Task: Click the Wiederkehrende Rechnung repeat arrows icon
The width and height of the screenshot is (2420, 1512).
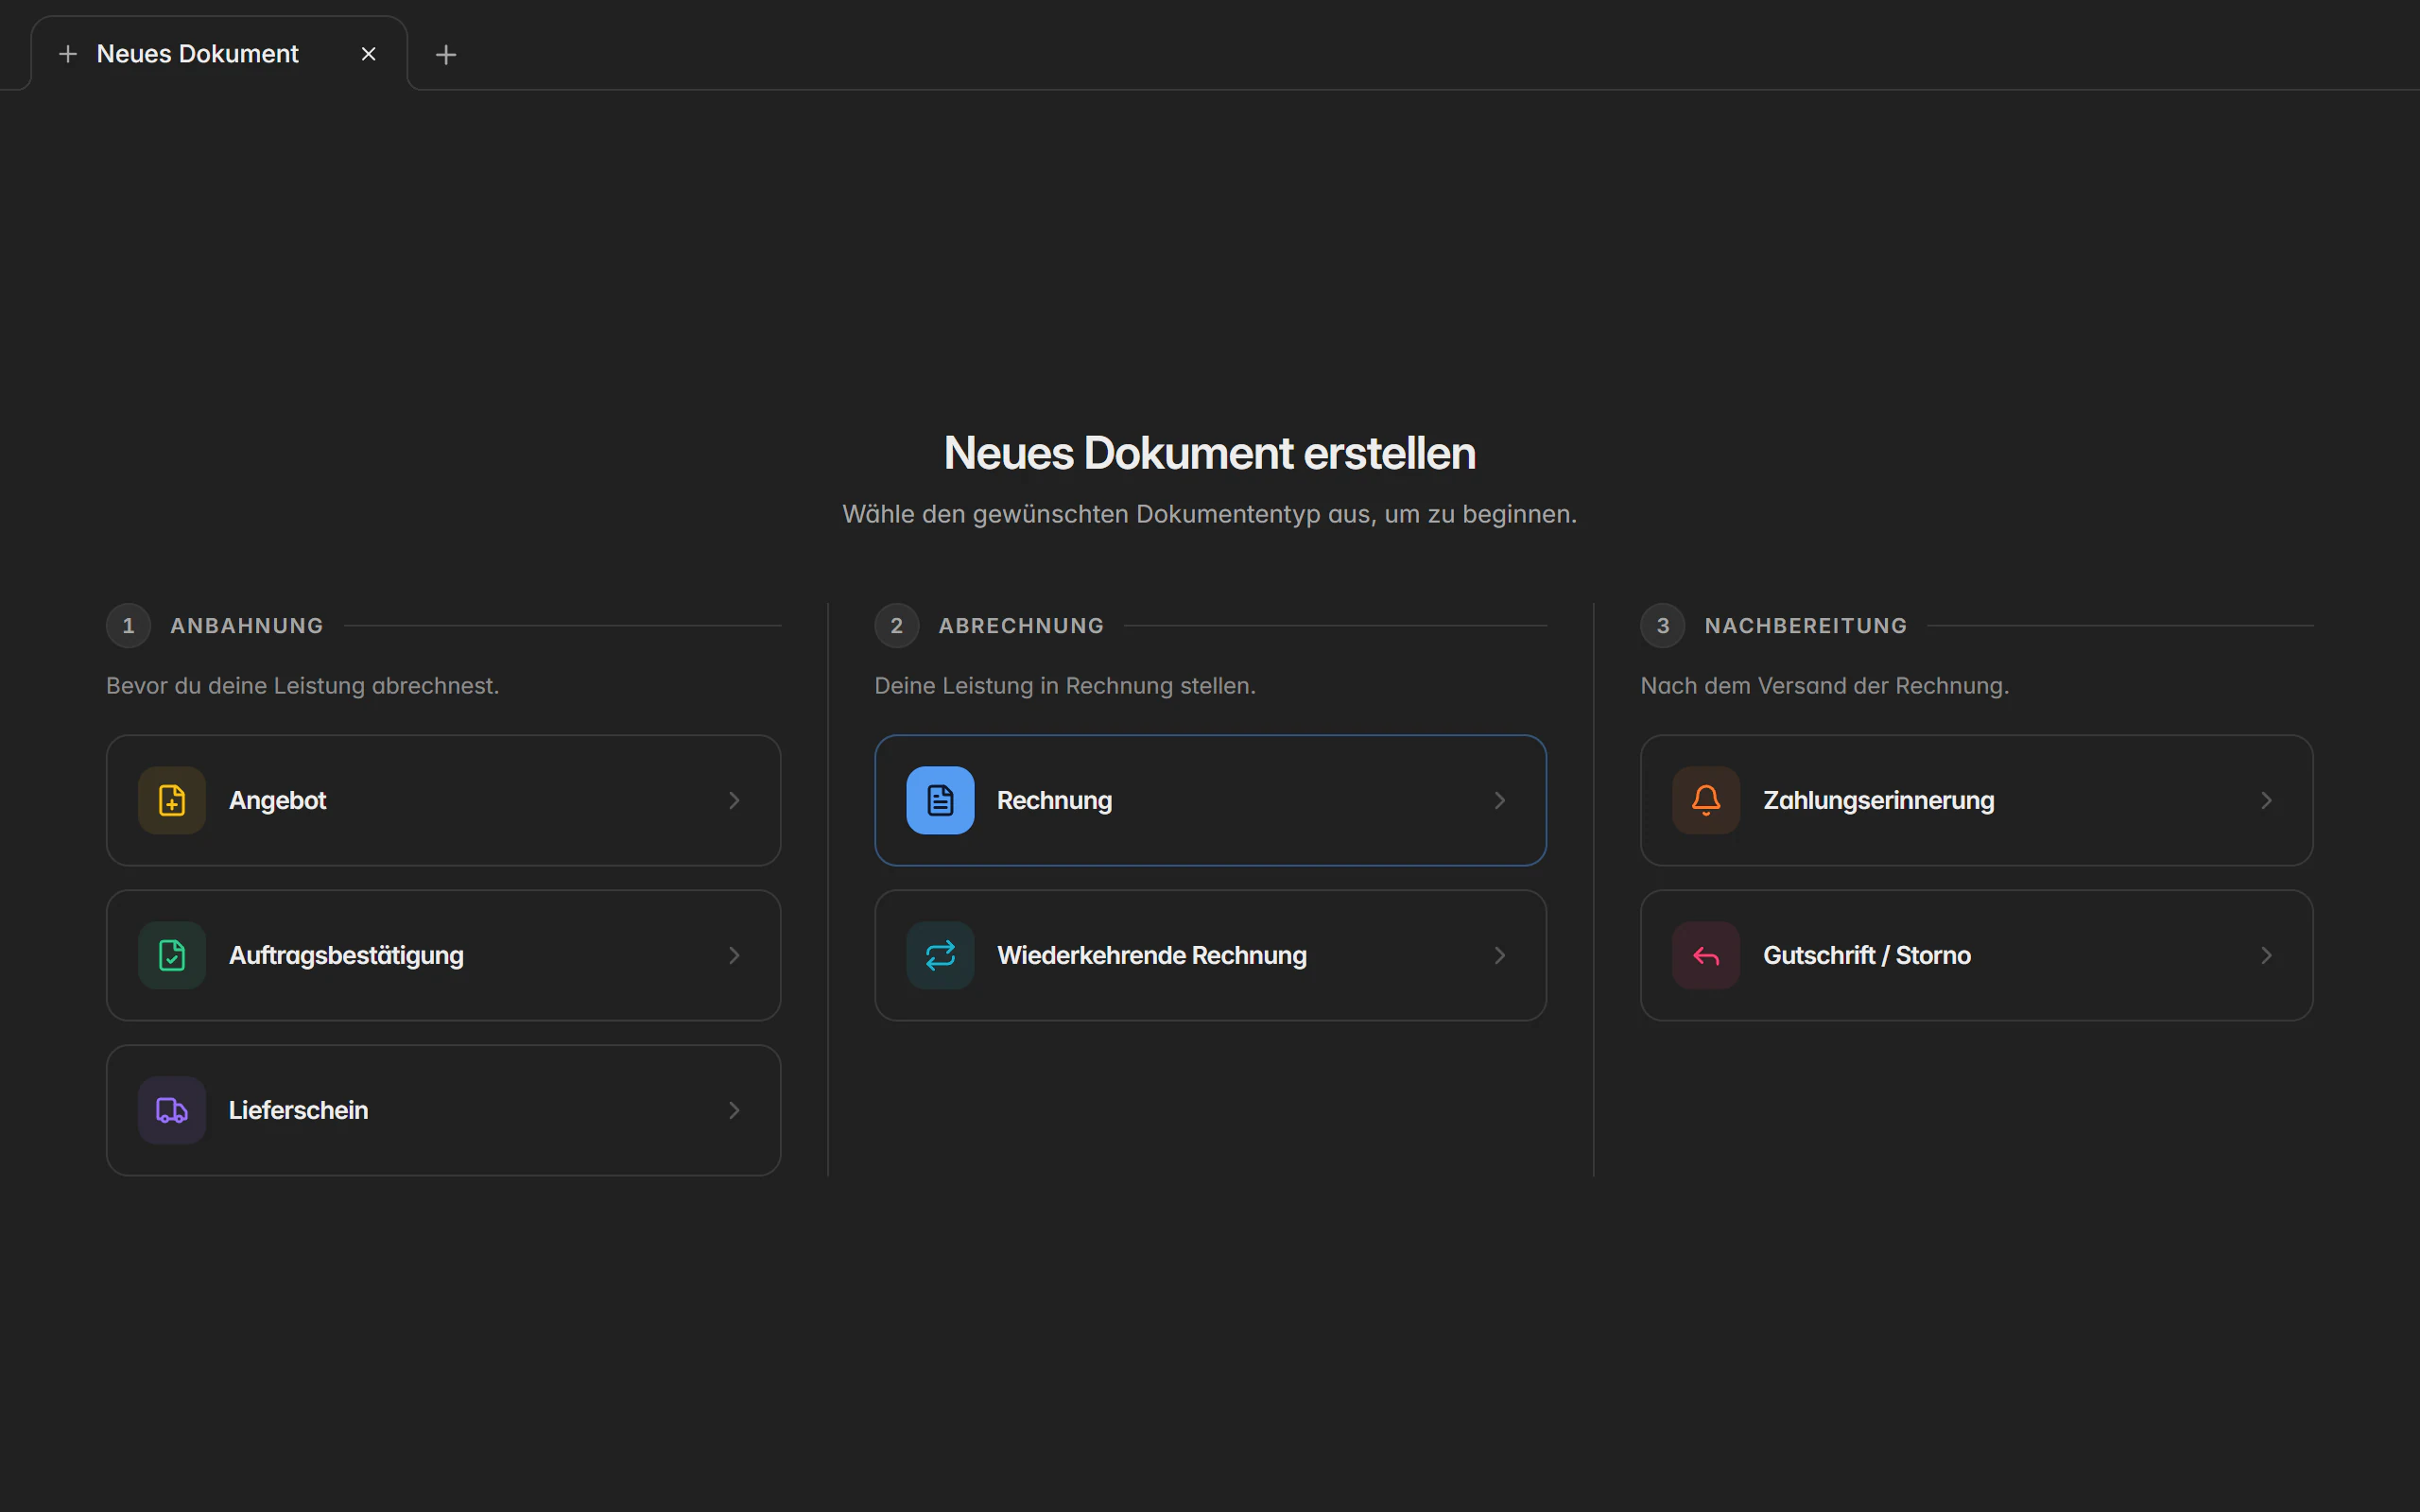Action: point(940,955)
